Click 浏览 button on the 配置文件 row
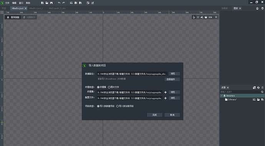265x146 pixels. pyautogui.click(x=174, y=98)
